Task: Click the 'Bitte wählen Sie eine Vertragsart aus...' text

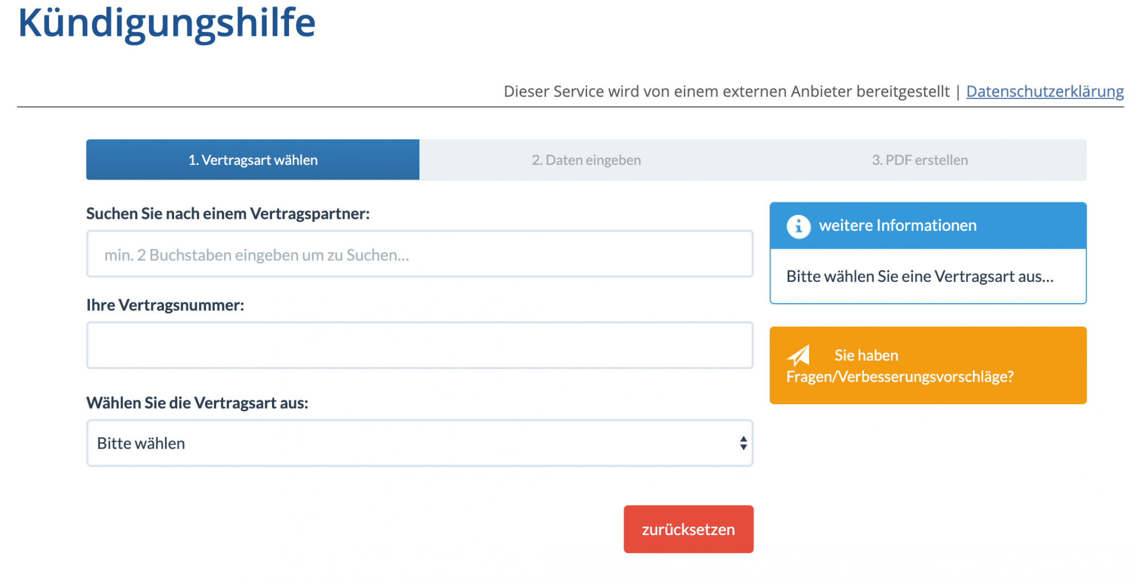Action: (x=920, y=276)
